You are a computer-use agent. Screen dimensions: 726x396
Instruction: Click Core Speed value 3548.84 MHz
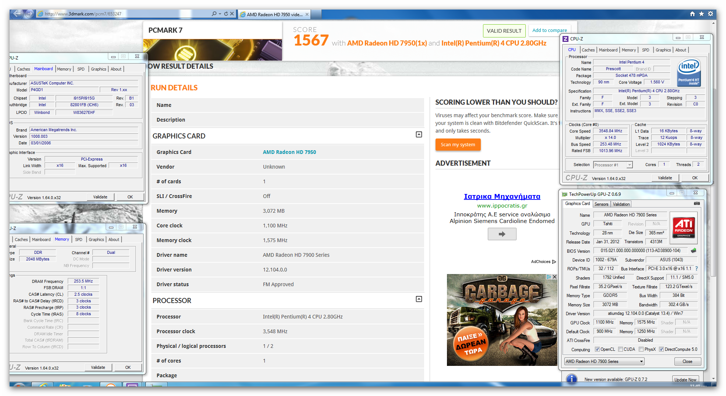point(610,131)
